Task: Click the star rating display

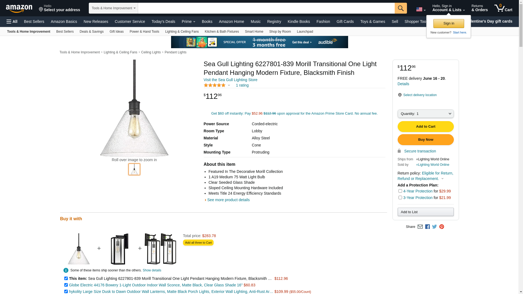Action: (215, 85)
